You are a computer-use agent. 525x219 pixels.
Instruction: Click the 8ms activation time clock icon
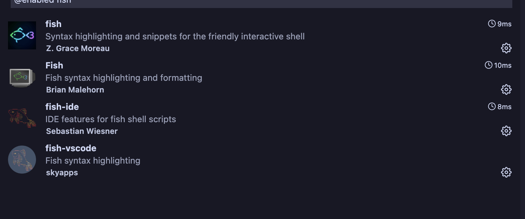(x=492, y=106)
